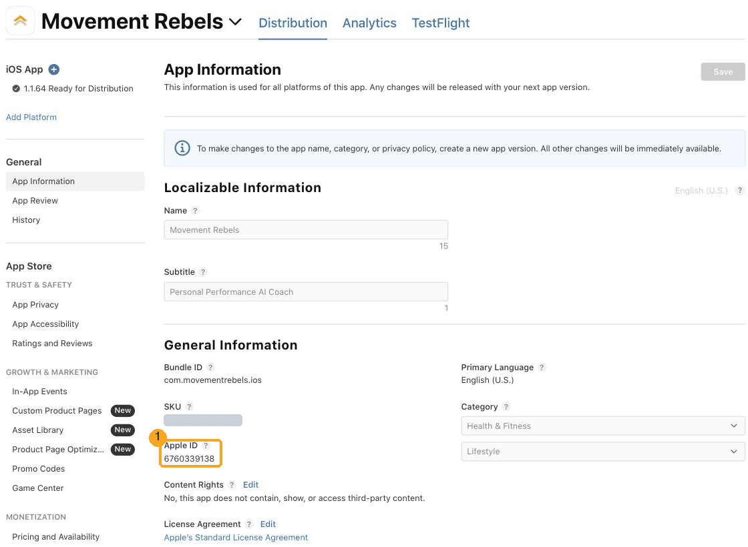The width and height of the screenshot is (748, 547).
Task: Open help icon beside English (U.S.) localization
Action: point(739,191)
